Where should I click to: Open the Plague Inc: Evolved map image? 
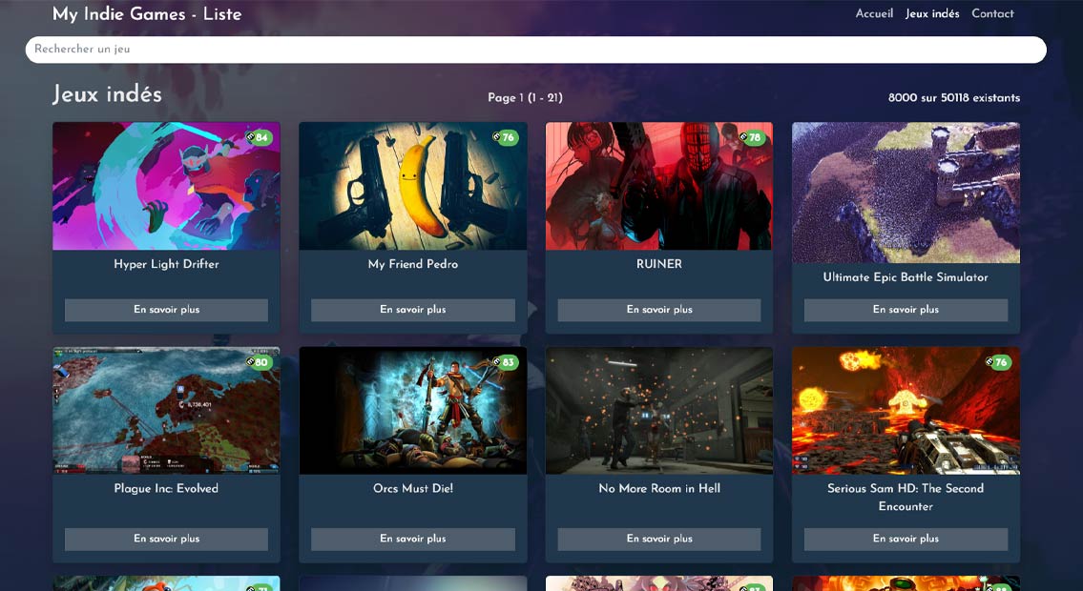tap(166, 410)
